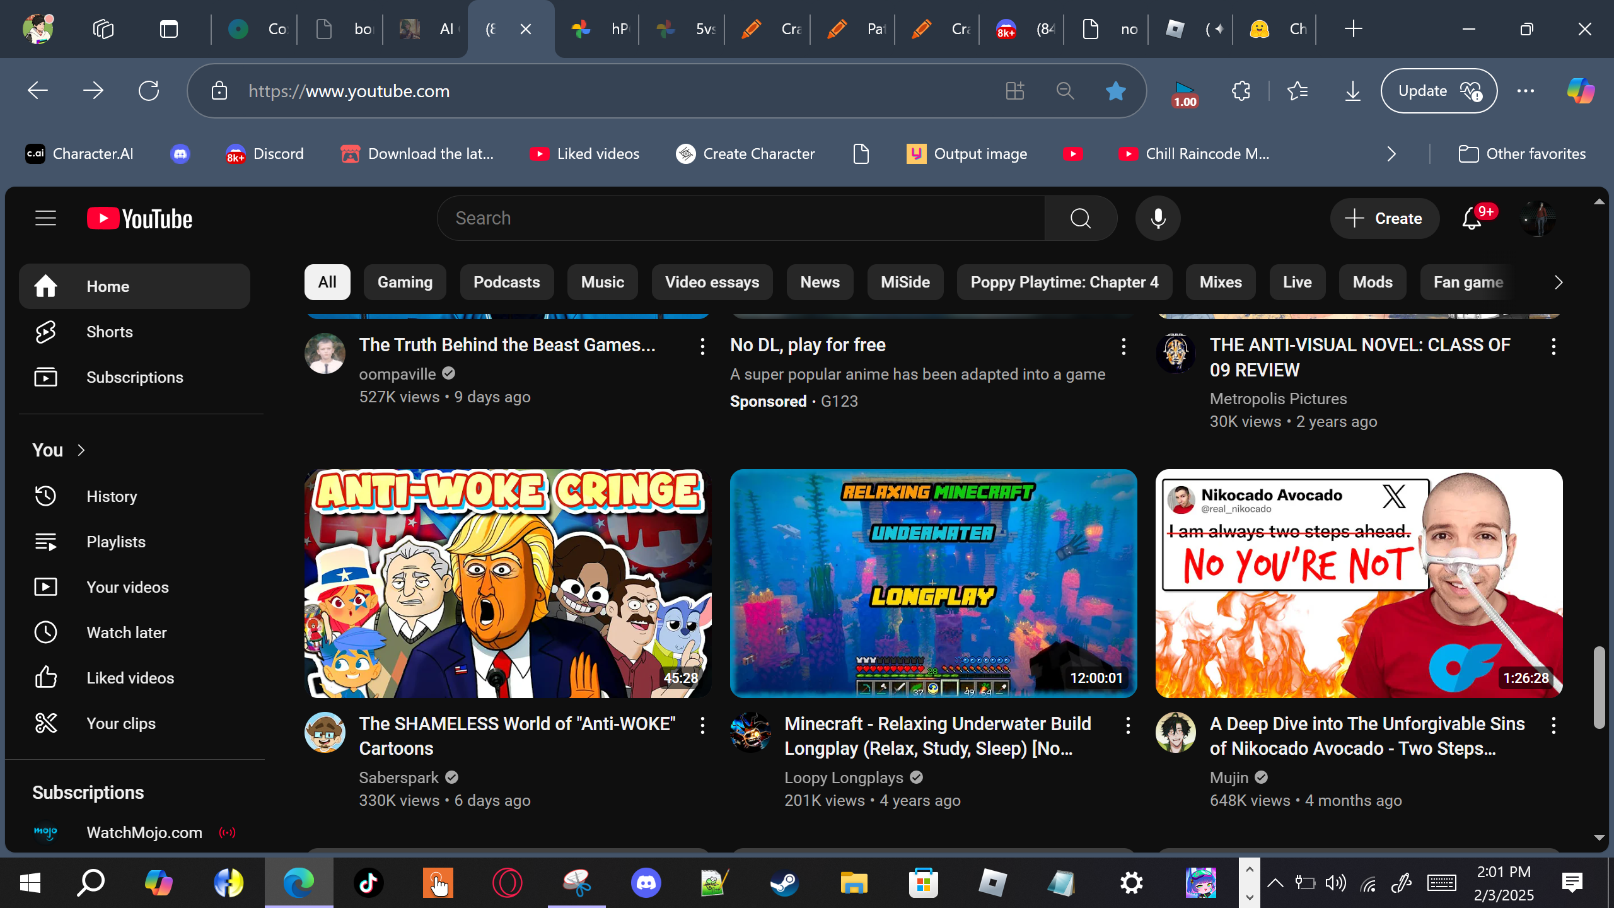This screenshot has height=908, width=1614.
Task: Click the browser Update button
Action: tap(1439, 91)
